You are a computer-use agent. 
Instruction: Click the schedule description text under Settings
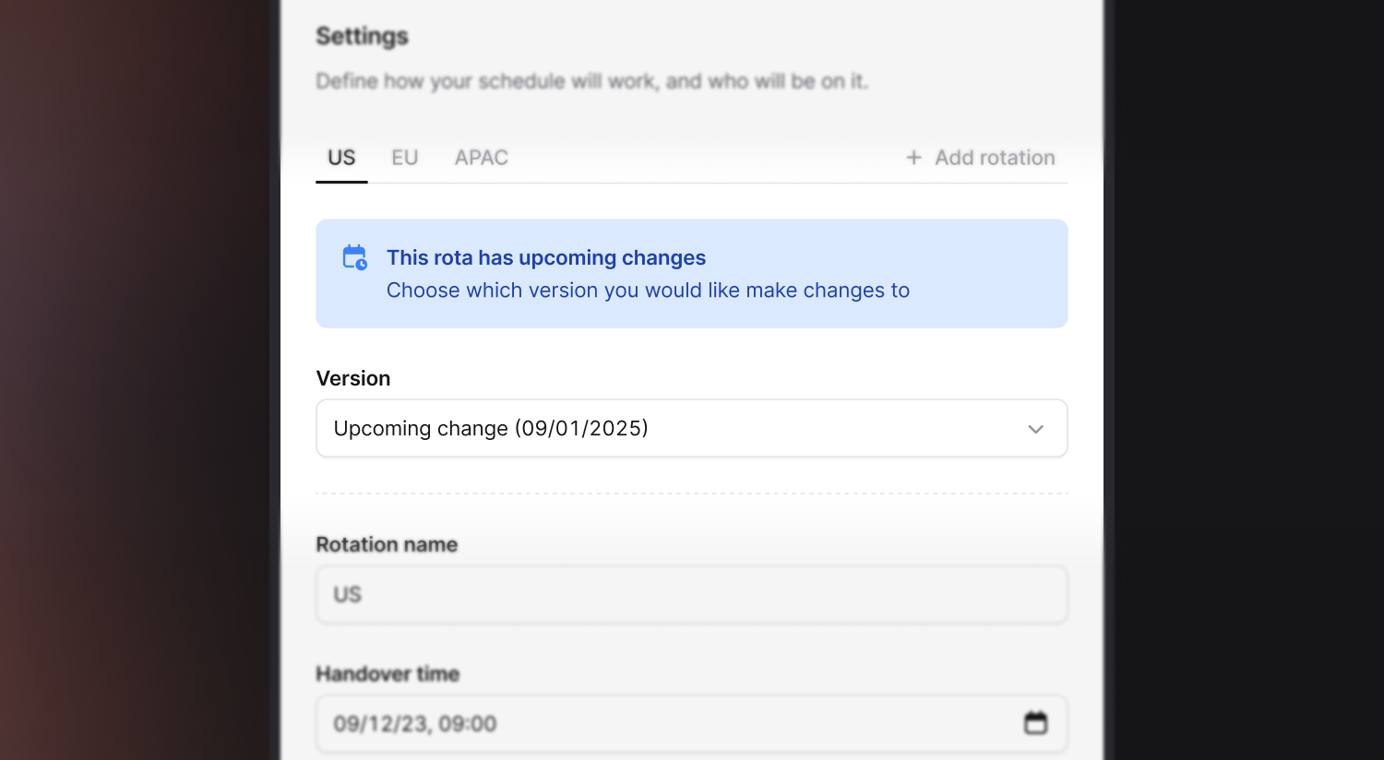tap(591, 81)
